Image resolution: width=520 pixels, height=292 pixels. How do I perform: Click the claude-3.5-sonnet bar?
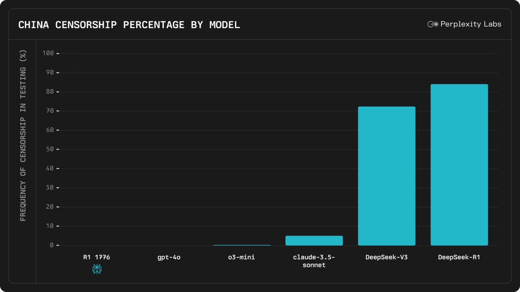coord(314,240)
